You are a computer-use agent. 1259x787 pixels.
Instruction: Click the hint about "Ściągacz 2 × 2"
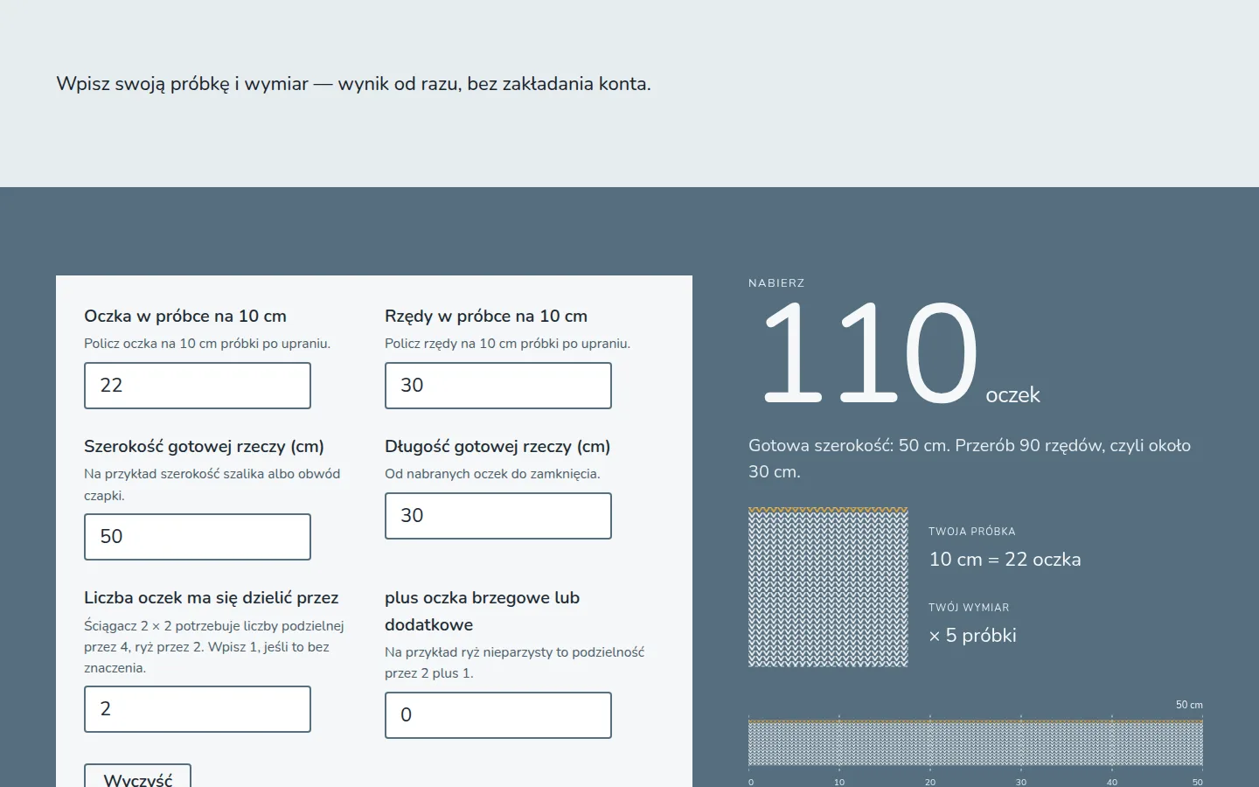(214, 647)
